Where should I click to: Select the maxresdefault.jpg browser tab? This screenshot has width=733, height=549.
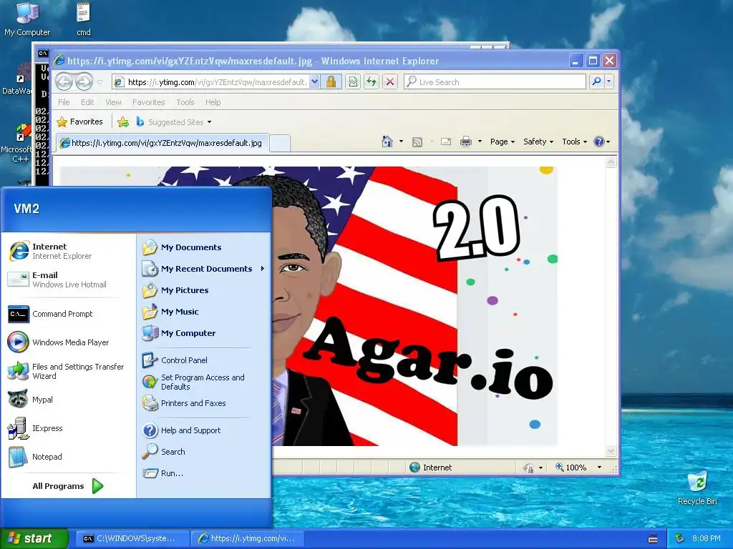point(162,143)
